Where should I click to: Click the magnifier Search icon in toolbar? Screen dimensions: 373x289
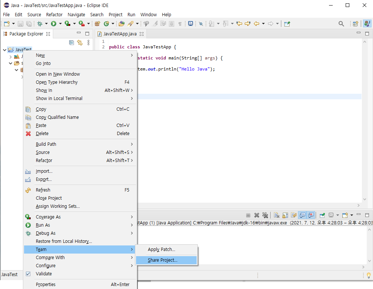tap(341, 24)
